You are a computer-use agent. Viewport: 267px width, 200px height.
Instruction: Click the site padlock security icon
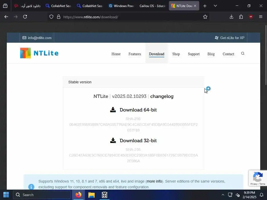59,17
